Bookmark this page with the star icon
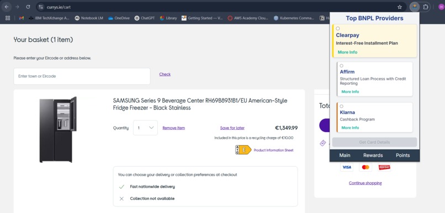Viewport: 445px width, 213px height. point(400,7)
